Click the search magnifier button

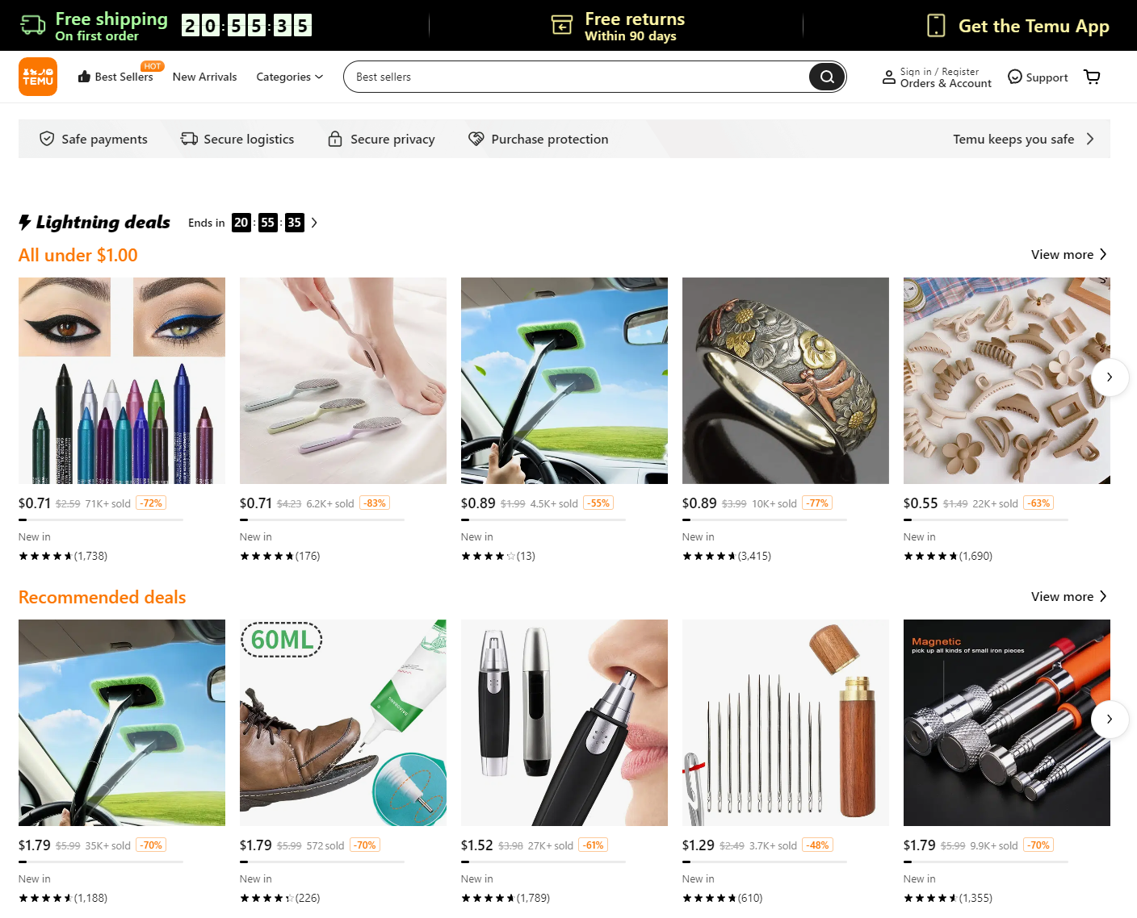click(827, 77)
